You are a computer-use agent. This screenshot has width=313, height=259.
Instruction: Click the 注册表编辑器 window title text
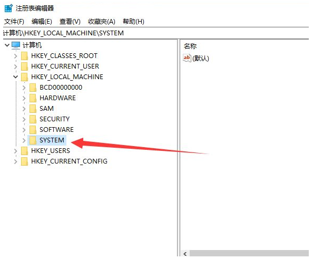(x=35, y=8)
